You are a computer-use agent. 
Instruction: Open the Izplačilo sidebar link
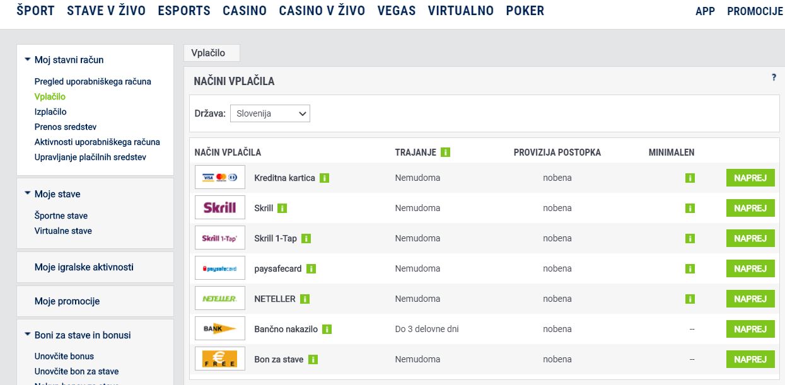pyautogui.click(x=50, y=112)
